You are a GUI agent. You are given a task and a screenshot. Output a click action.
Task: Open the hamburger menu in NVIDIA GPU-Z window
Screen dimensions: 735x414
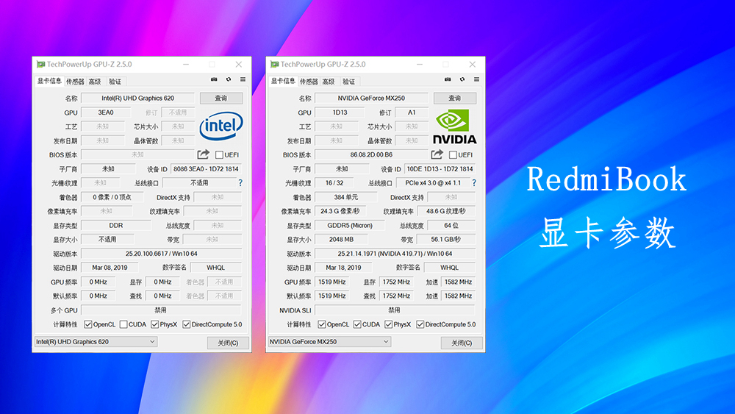pos(476,79)
